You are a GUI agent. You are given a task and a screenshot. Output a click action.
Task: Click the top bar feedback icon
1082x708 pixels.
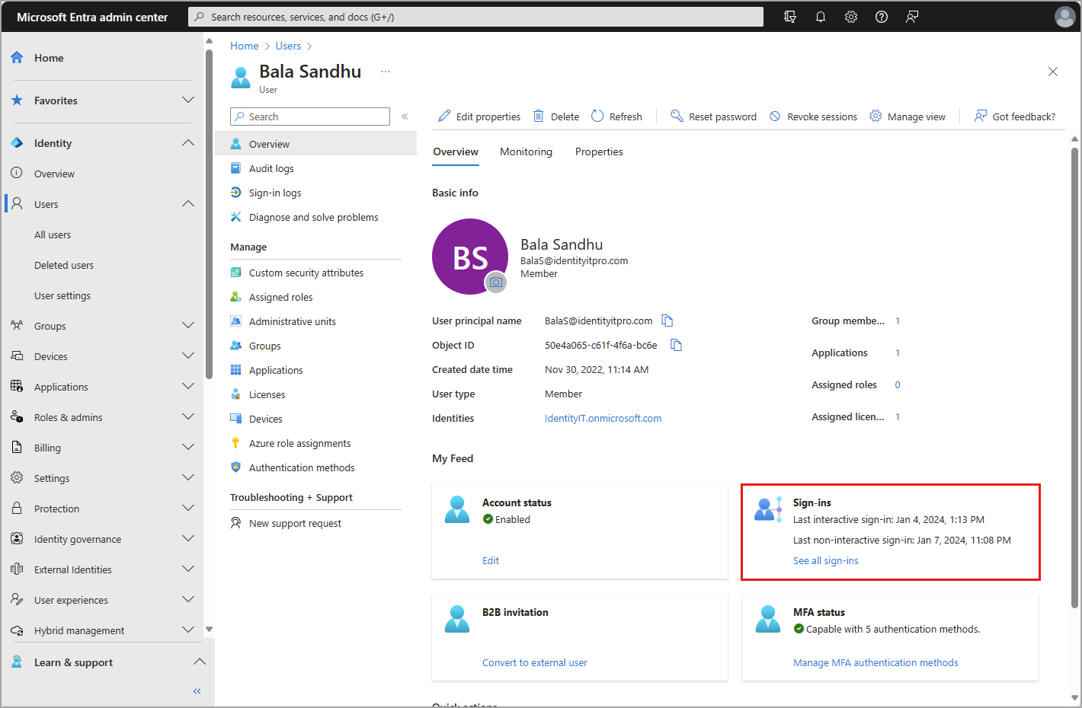(912, 17)
